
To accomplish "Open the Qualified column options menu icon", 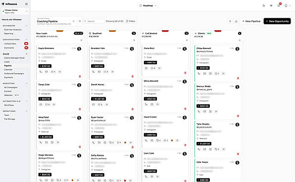I will click(x=134, y=40).
